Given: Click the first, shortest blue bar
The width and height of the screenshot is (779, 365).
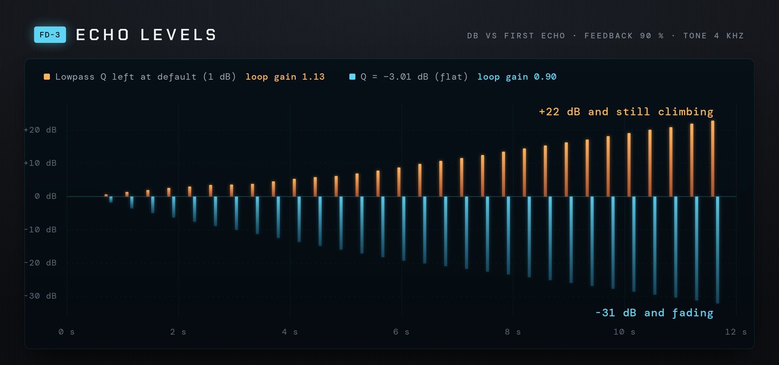Looking at the screenshot, I should tap(111, 200).
